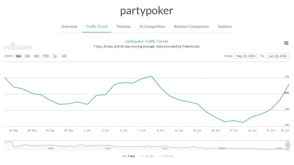Image resolution: width=294 pixels, height=165 pixels.
Task: Open the Vs Competition tab
Action: pyautogui.click(x=152, y=27)
